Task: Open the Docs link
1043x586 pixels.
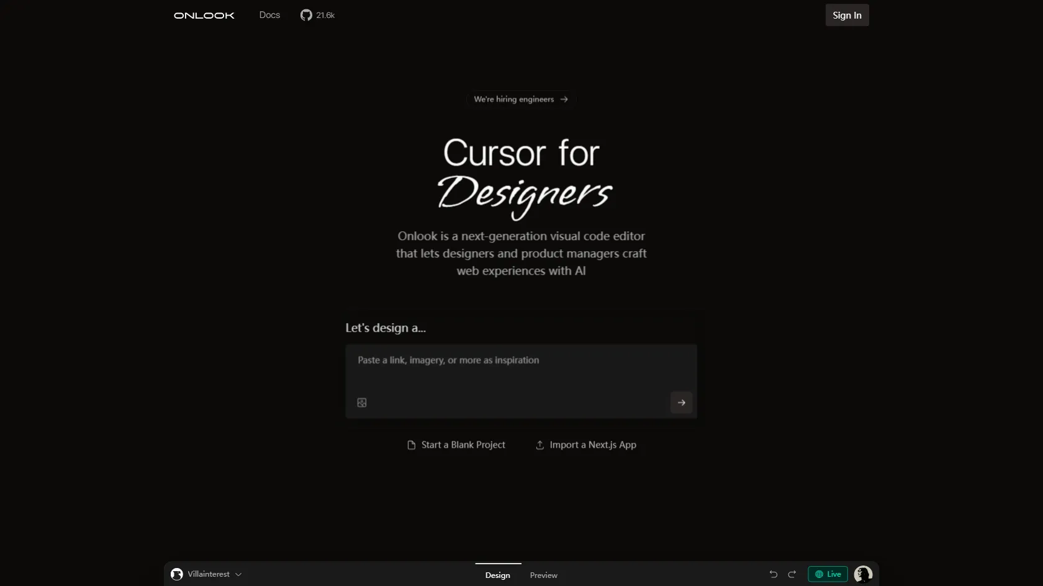Action: 269,15
